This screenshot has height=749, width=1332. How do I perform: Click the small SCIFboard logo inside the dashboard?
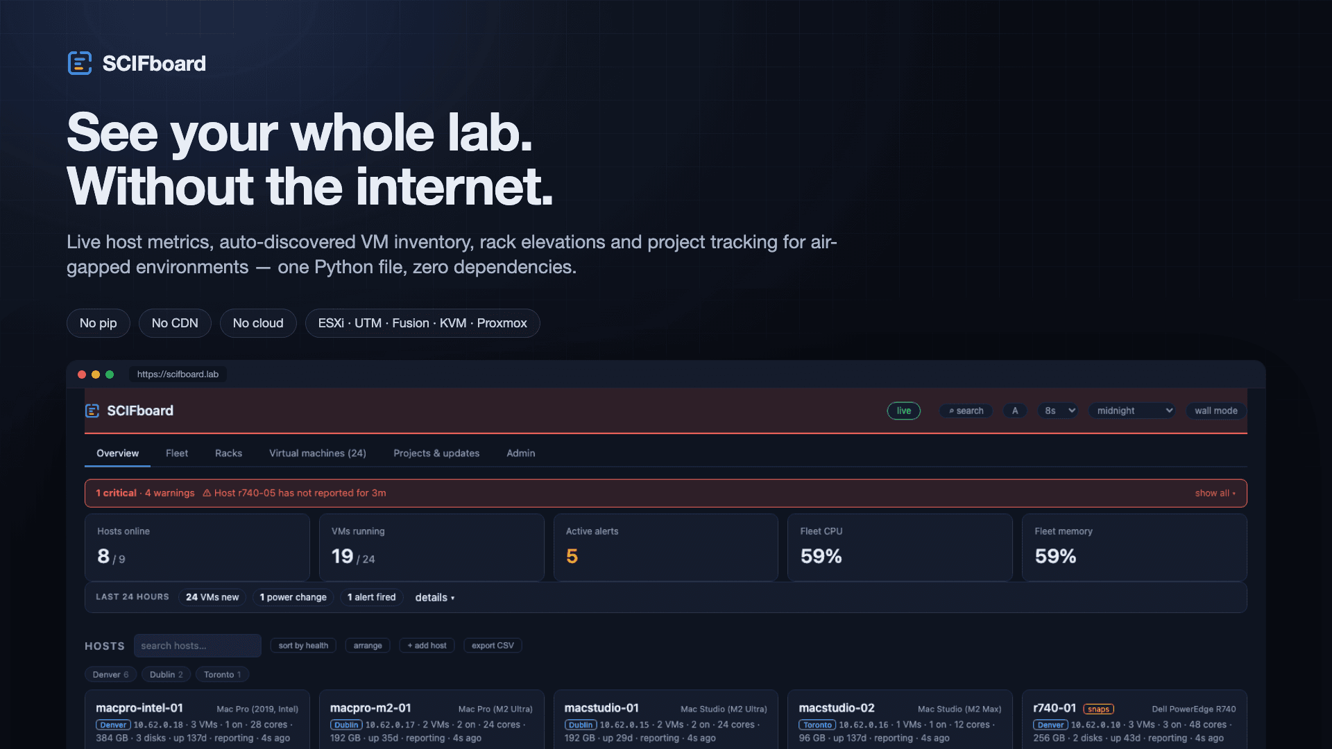(92, 411)
